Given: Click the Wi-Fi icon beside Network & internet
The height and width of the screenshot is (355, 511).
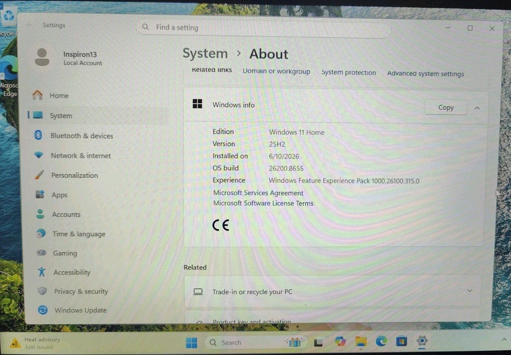Looking at the screenshot, I should (39, 155).
